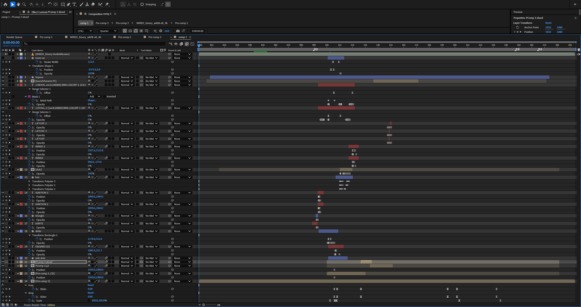Toggle the Freq effect fx switch

click(x=3, y=285)
